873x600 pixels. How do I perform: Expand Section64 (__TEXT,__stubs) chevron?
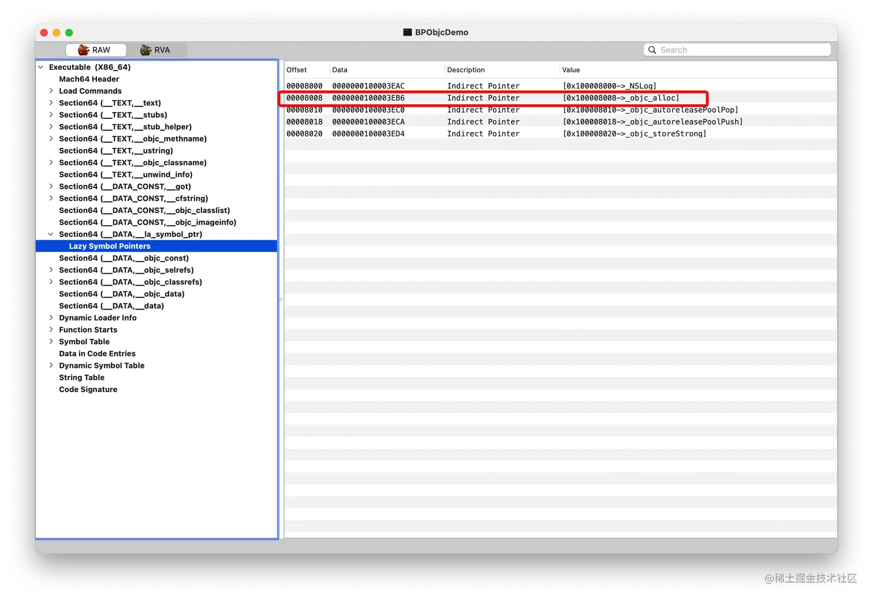coord(51,115)
